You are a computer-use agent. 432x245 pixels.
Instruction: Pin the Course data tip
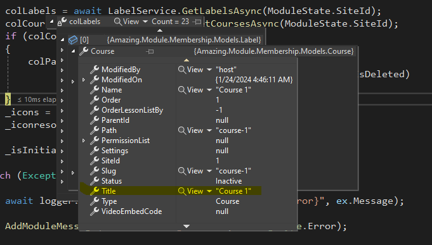click(x=150, y=51)
